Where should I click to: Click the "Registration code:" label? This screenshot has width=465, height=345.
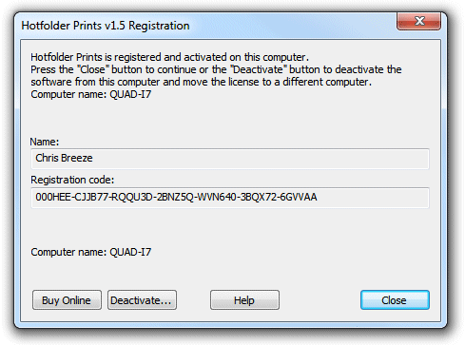pyautogui.click(x=72, y=180)
